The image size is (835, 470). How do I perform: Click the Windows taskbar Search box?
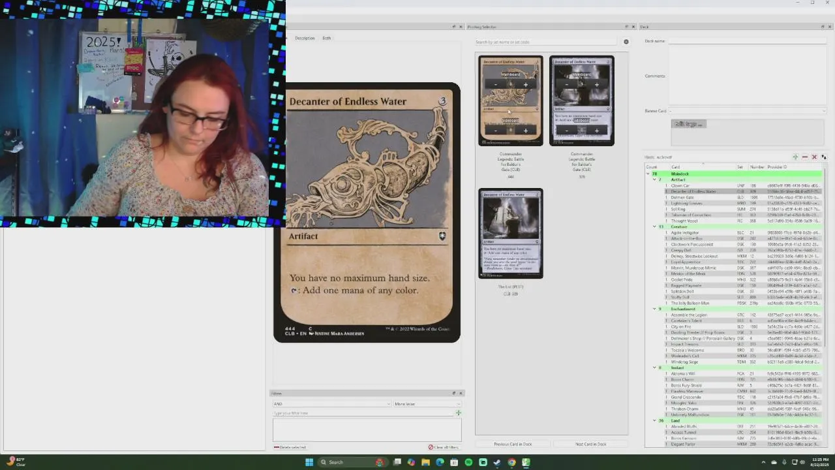(346, 462)
